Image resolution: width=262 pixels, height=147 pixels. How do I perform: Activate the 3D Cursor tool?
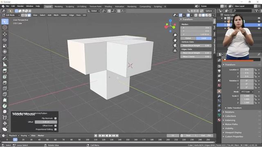[x=5, y=27]
